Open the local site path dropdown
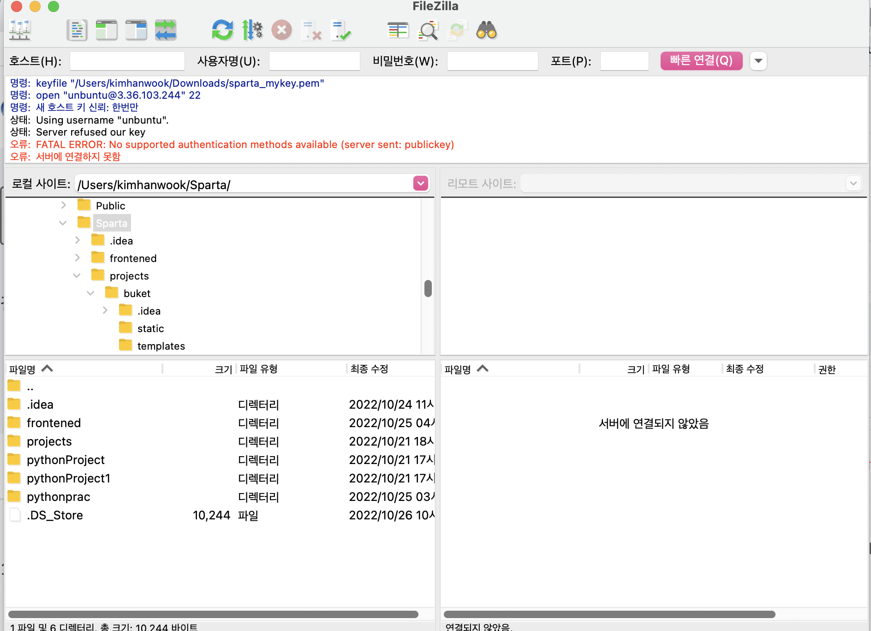This screenshot has width=871, height=631. (421, 184)
